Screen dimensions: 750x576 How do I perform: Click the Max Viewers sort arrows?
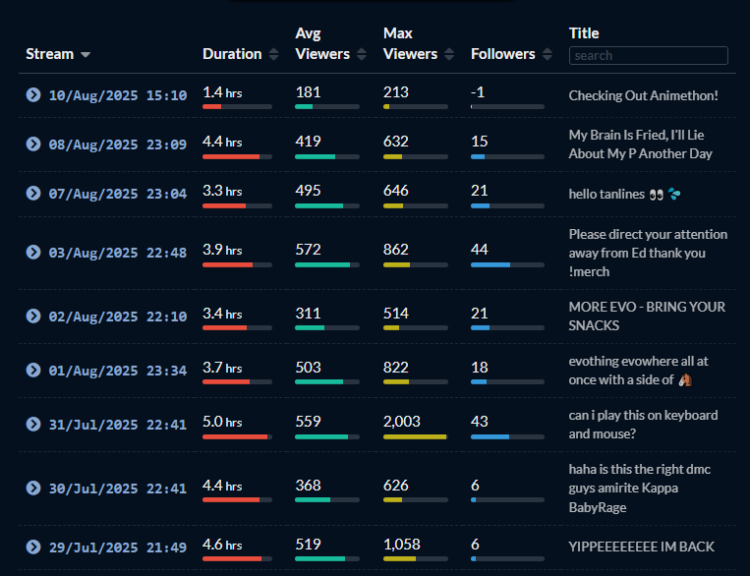click(x=449, y=54)
